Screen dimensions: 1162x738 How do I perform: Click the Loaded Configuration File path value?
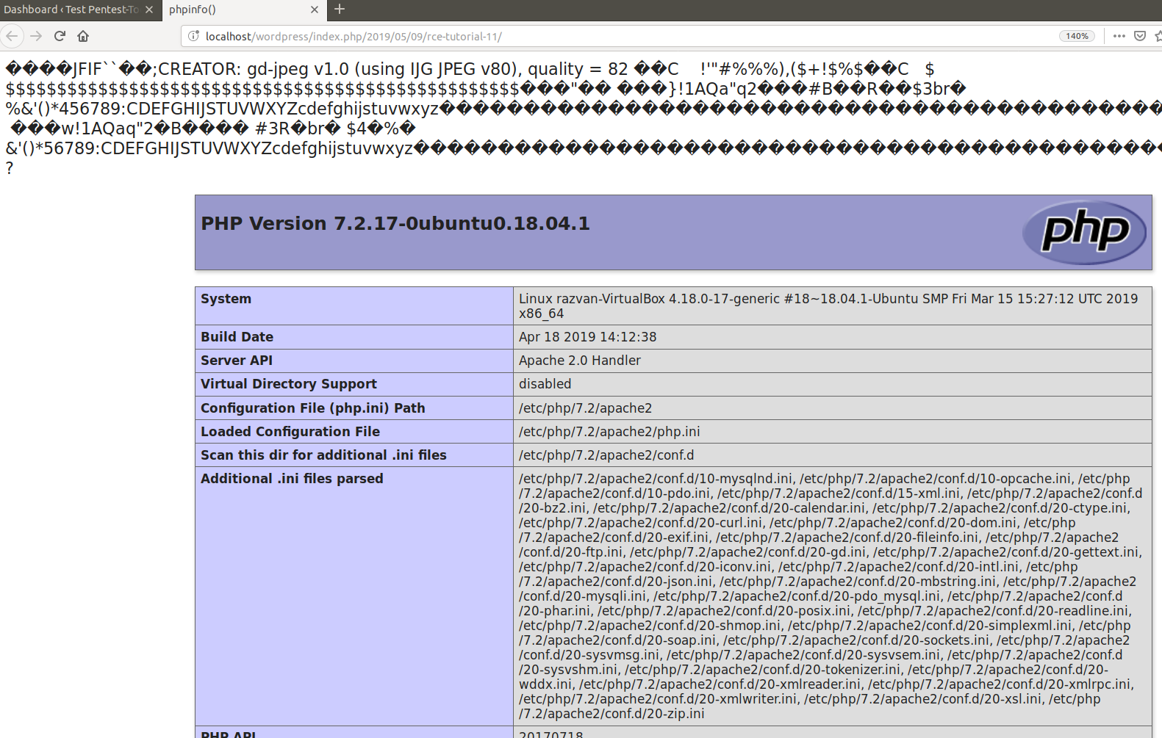[609, 432]
